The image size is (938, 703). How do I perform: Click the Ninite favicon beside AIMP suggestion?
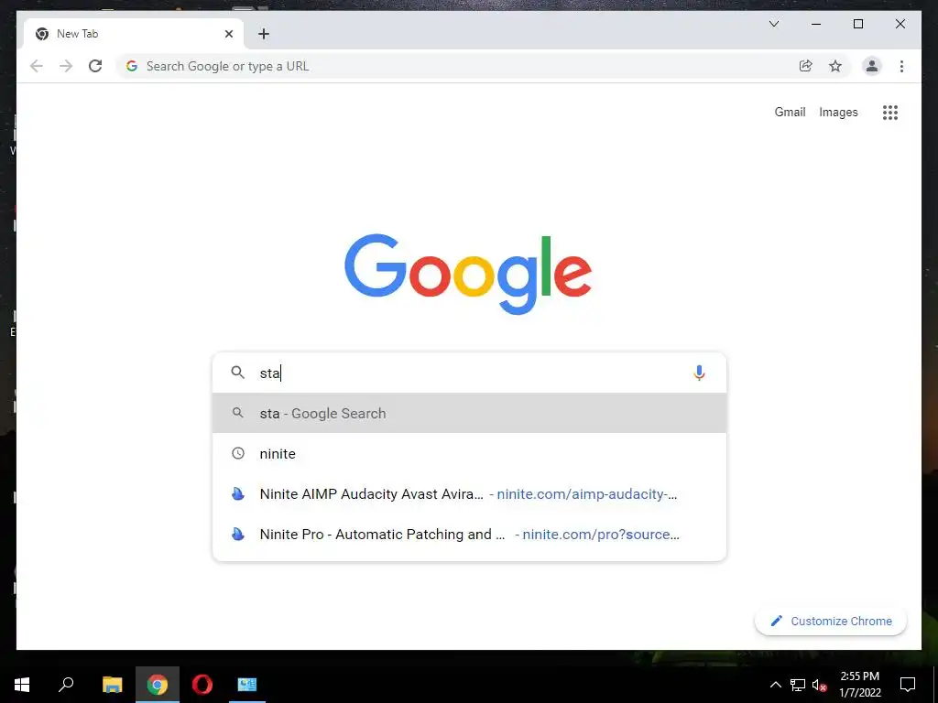pos(238,493)
